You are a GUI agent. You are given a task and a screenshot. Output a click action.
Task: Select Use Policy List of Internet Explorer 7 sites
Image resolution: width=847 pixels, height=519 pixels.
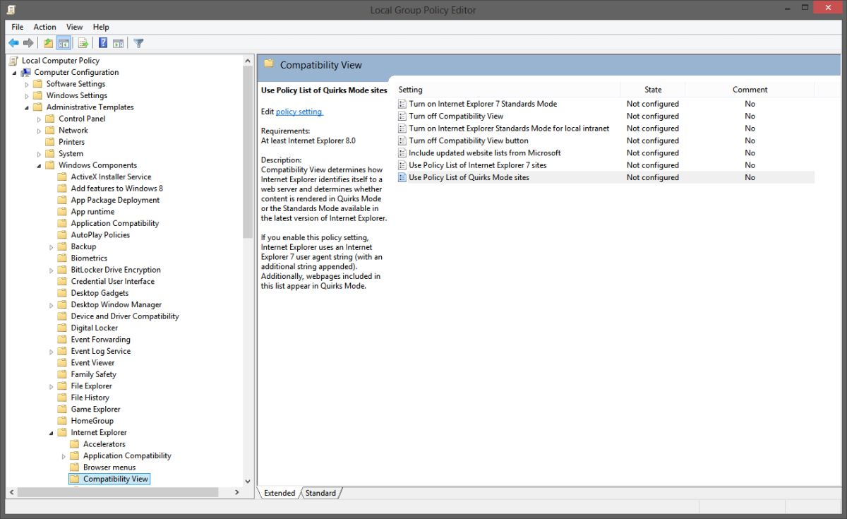click(x=478, y=165)
